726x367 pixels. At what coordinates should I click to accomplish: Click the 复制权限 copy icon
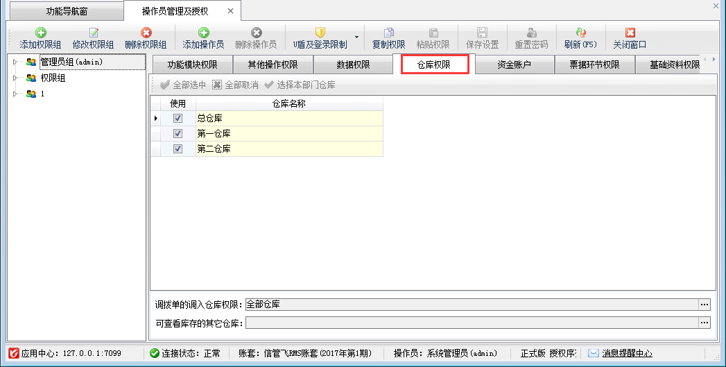tap(389, 33)
